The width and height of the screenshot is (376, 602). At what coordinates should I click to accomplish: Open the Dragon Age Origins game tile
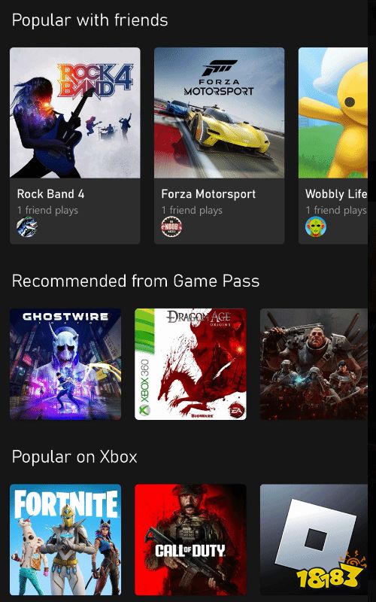(191, 364)
